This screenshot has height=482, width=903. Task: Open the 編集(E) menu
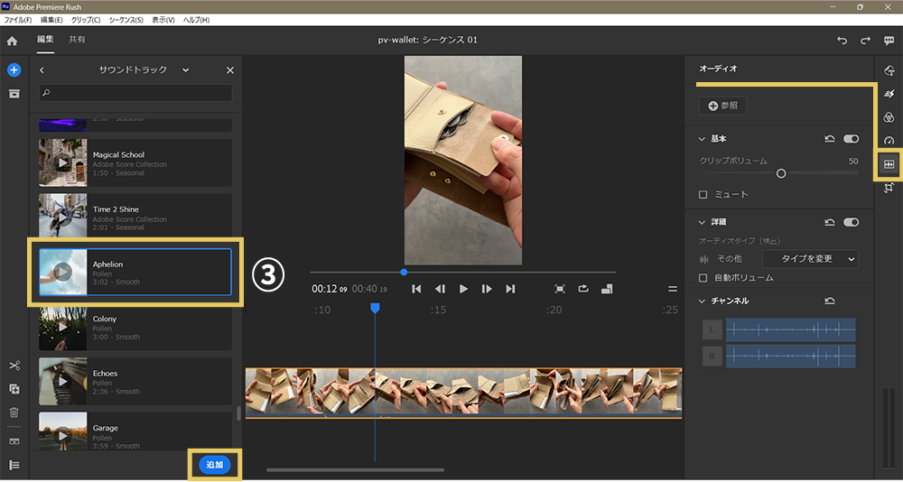click(x=51, y=20)
